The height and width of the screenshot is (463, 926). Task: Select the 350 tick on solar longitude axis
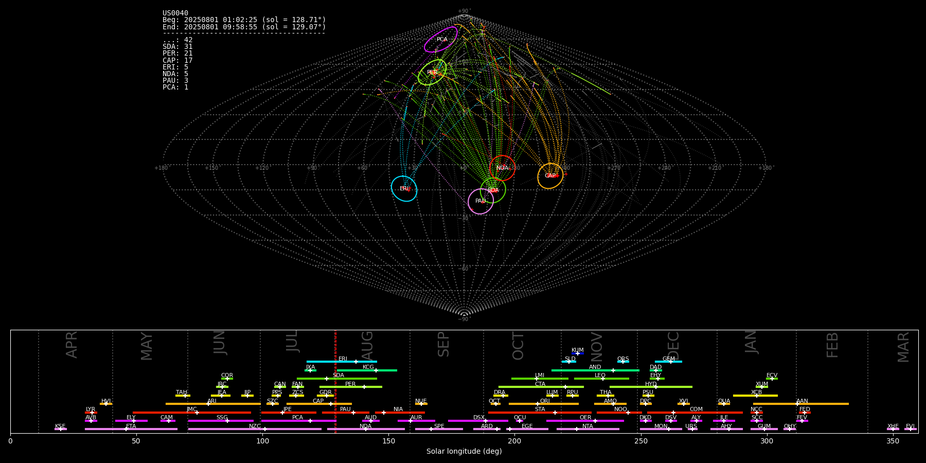893,441
